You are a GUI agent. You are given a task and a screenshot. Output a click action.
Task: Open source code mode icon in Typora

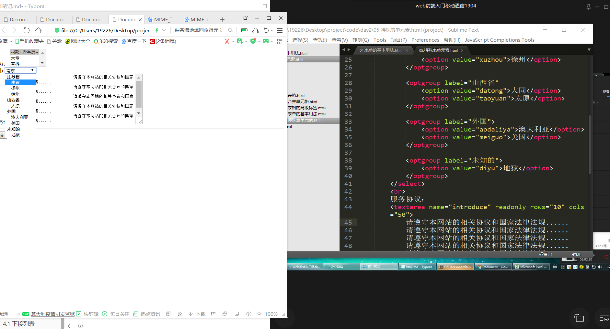(x=81, y=326)
